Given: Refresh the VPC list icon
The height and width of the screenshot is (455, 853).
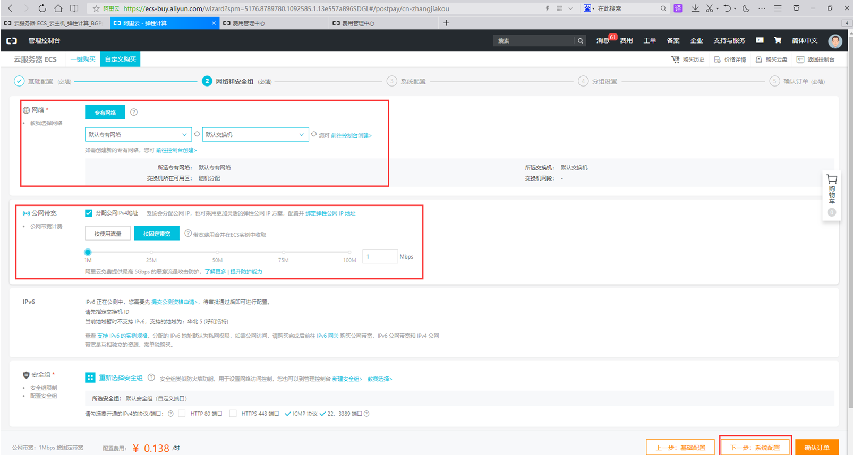Looking at the screenshot, I should 197,134.
